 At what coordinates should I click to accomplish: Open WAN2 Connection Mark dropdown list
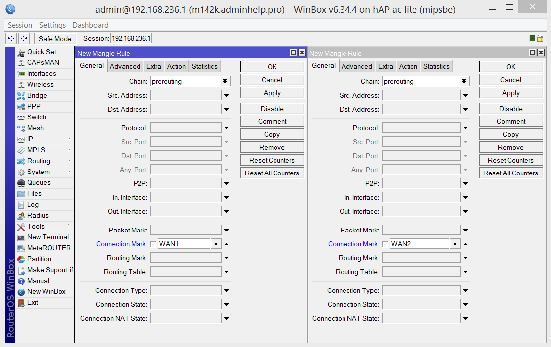(x=455, y=244)
